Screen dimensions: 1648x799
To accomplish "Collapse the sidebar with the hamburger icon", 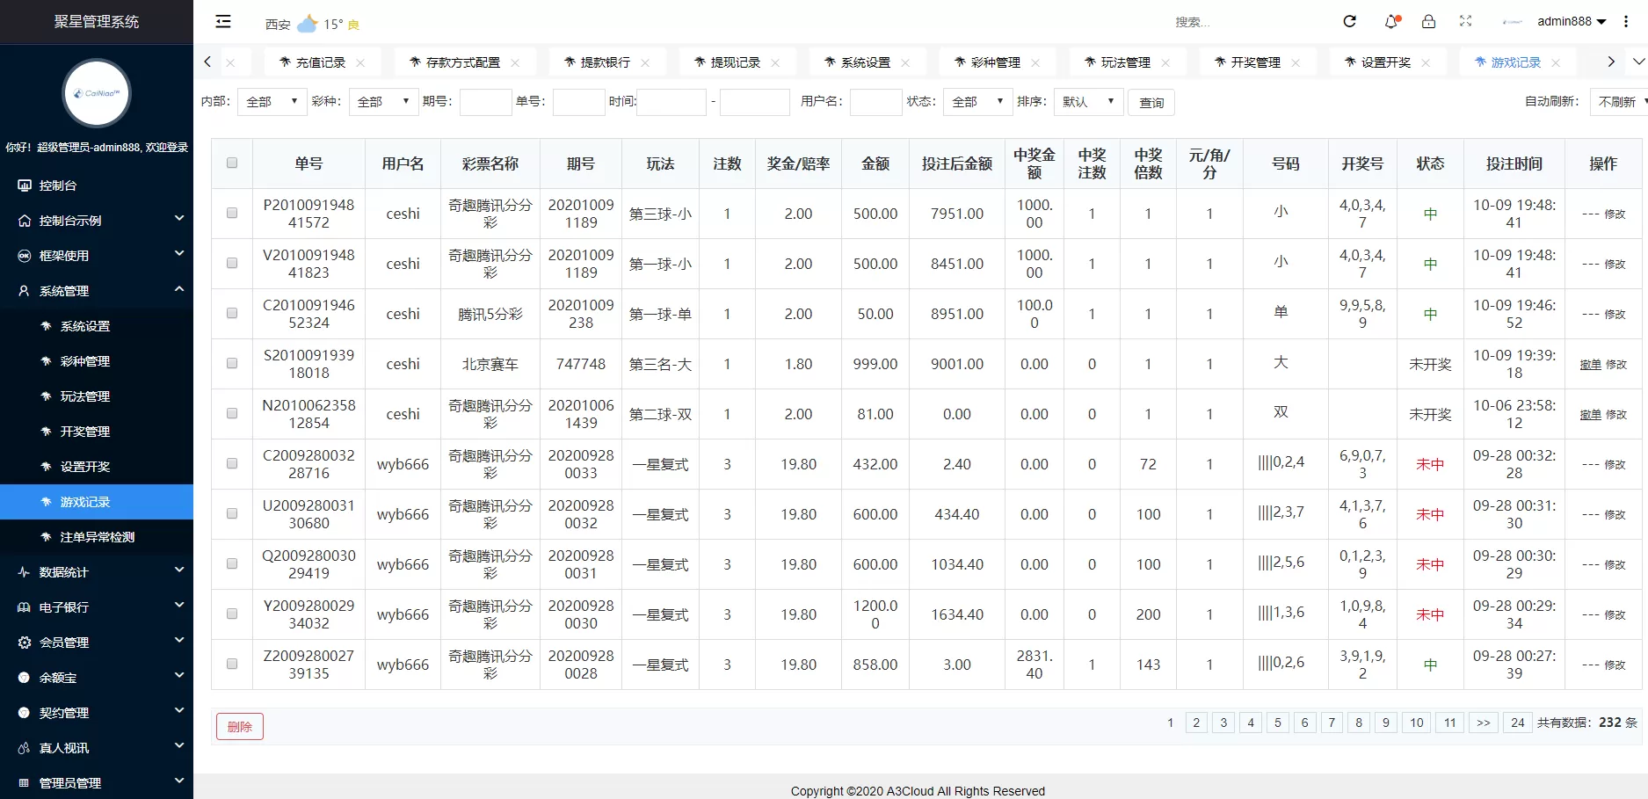I will coord(222,21).
